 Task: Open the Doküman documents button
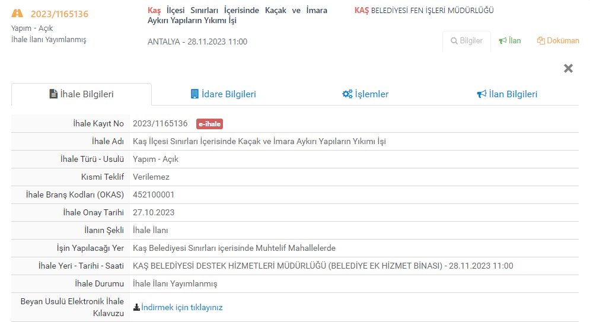tap(558, 41)
